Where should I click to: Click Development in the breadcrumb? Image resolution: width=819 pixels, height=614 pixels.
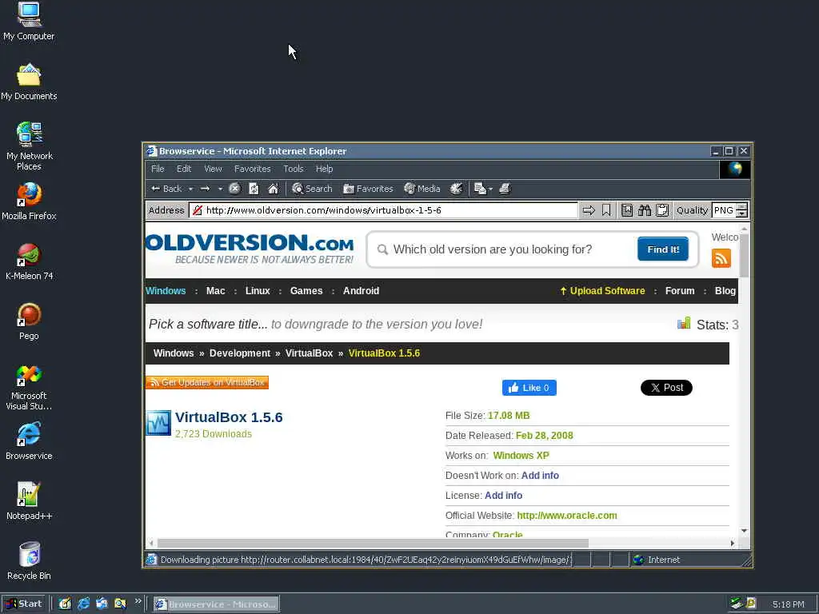click(240, 353)
